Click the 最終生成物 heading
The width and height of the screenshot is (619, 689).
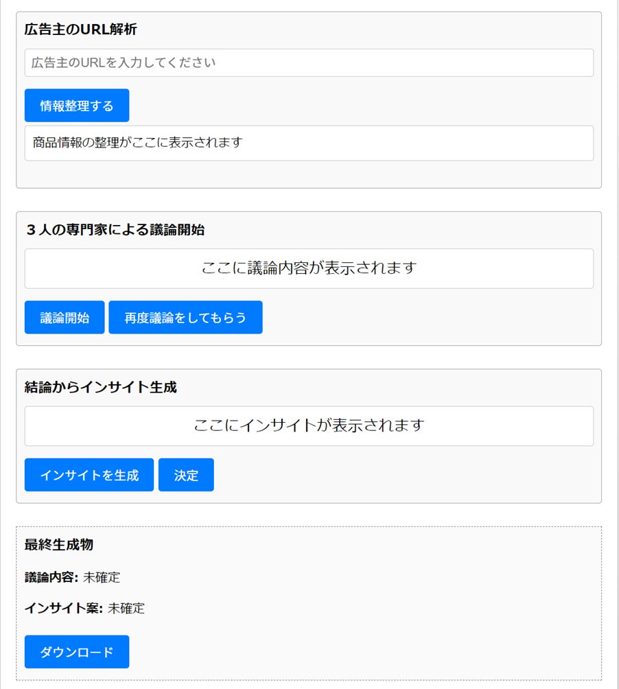coord(59,545)
